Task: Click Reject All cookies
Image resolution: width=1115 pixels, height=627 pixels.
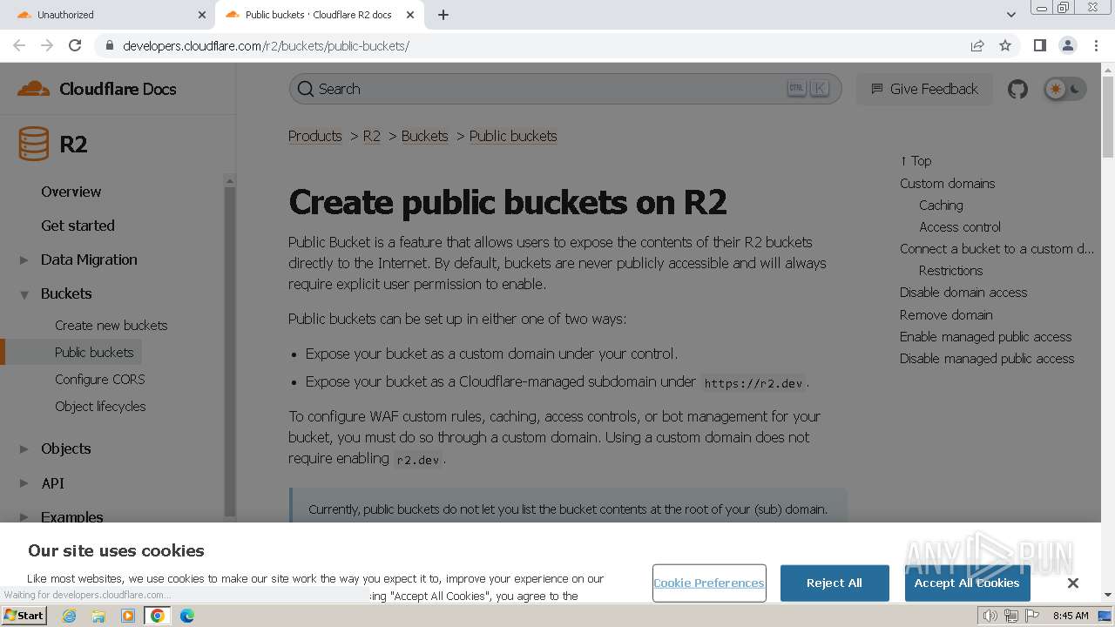Action: (x=835, y=583)
